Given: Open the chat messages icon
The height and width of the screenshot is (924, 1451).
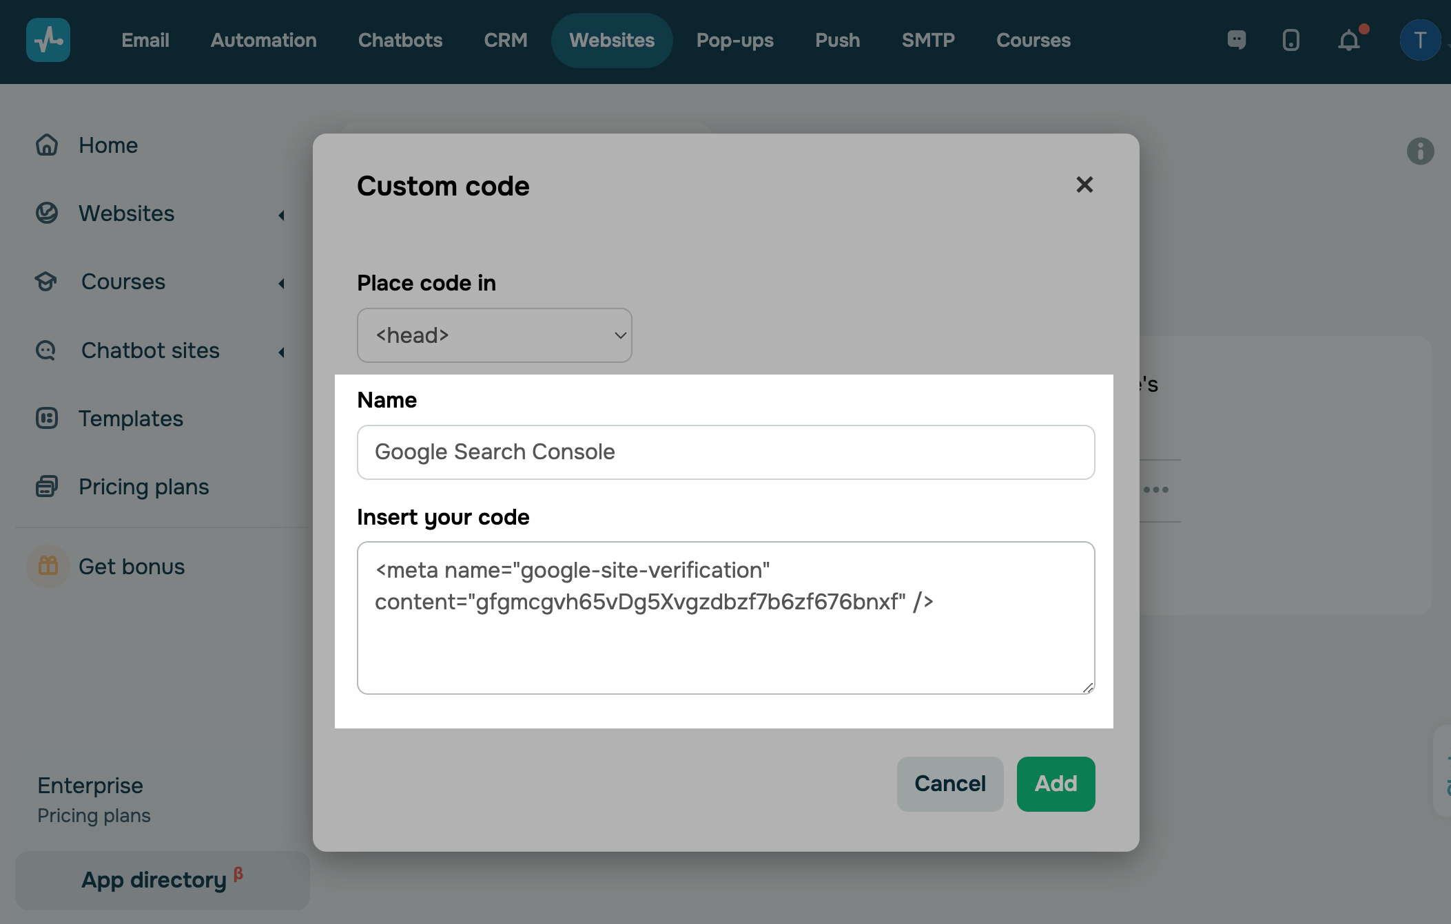Looking at the screenshot, I should 1237,40.
